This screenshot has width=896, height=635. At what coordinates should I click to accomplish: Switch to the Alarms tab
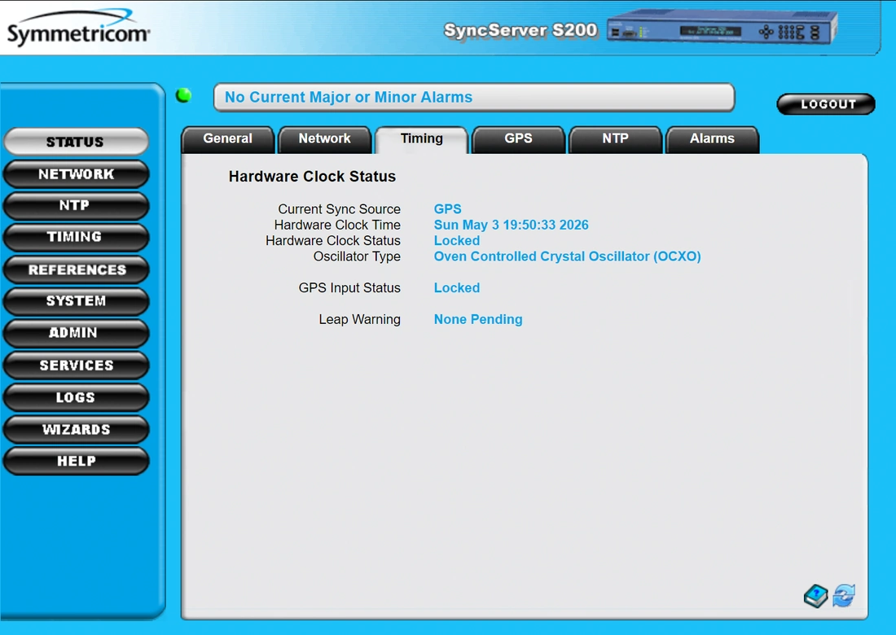coord(712,139)
